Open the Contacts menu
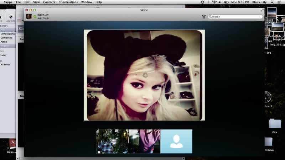This screenshot has height=160, width=285. click(x=49, y=2)
